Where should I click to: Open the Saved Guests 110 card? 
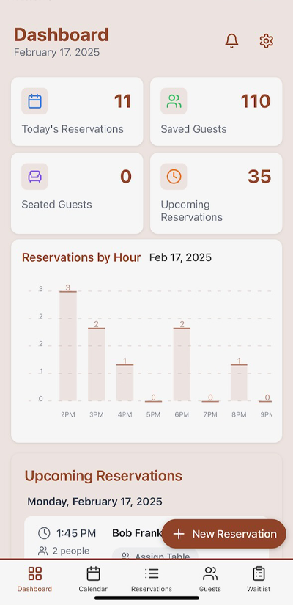tap(216, 111)
